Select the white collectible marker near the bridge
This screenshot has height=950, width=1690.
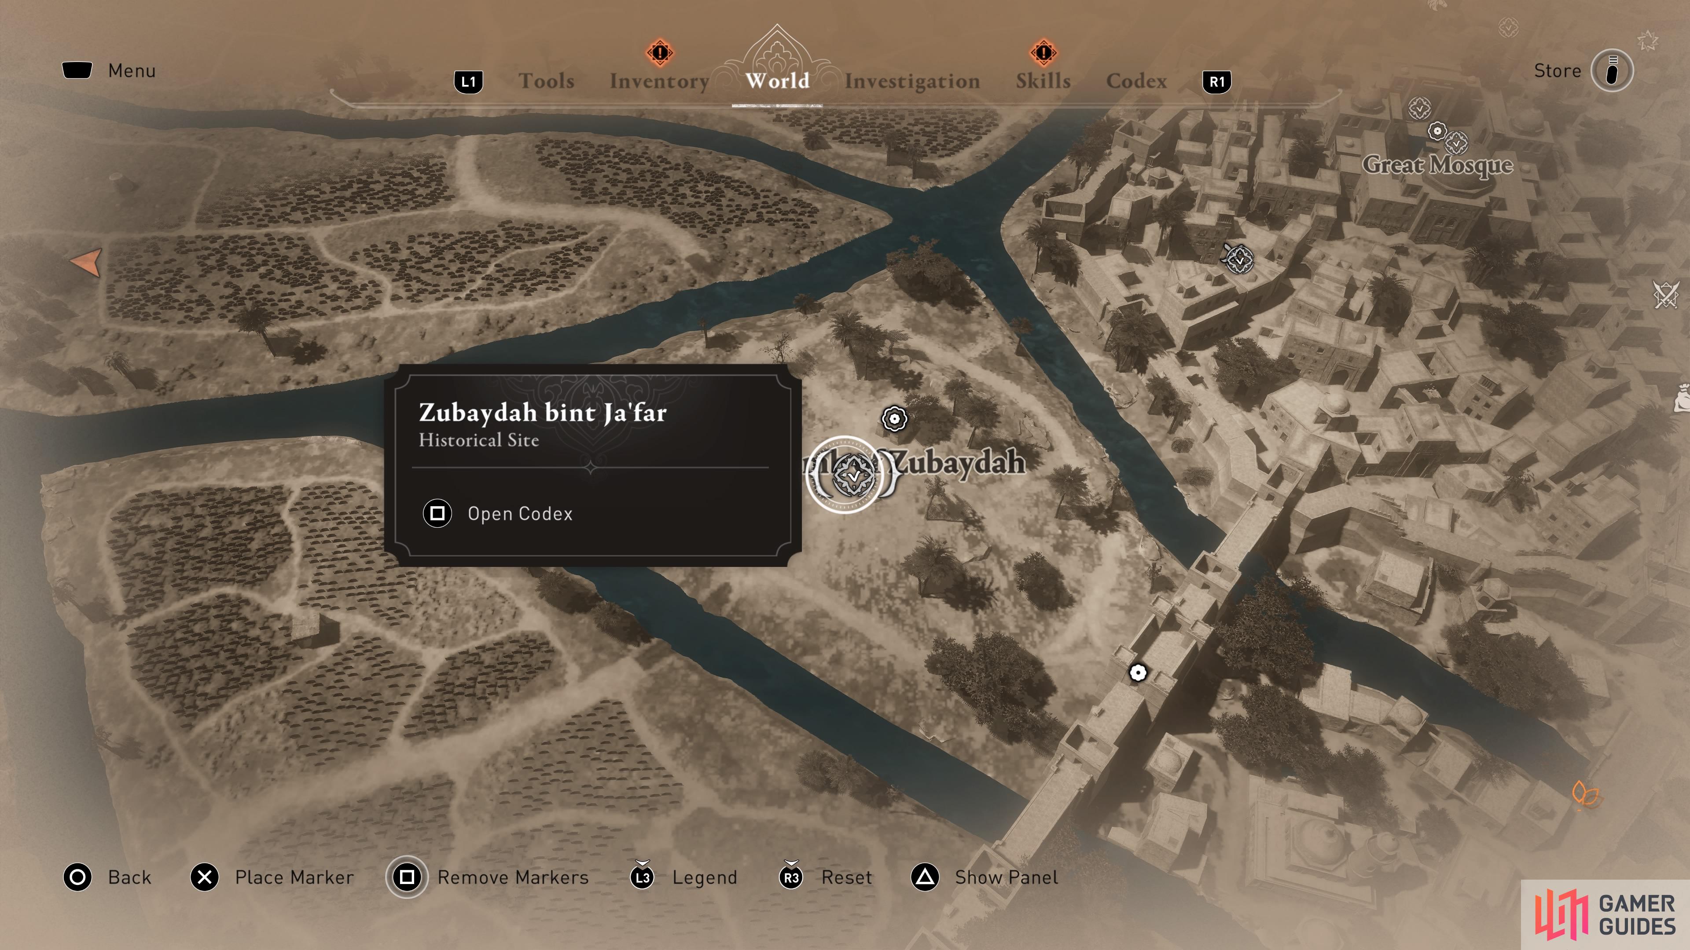click(x=1138, y=672)
